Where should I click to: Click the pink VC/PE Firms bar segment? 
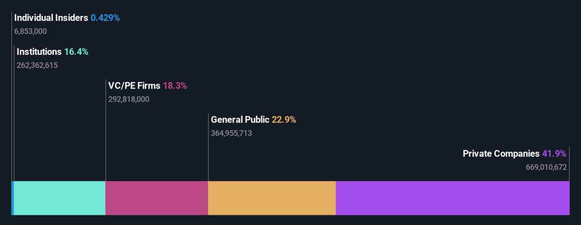point(156,198)
